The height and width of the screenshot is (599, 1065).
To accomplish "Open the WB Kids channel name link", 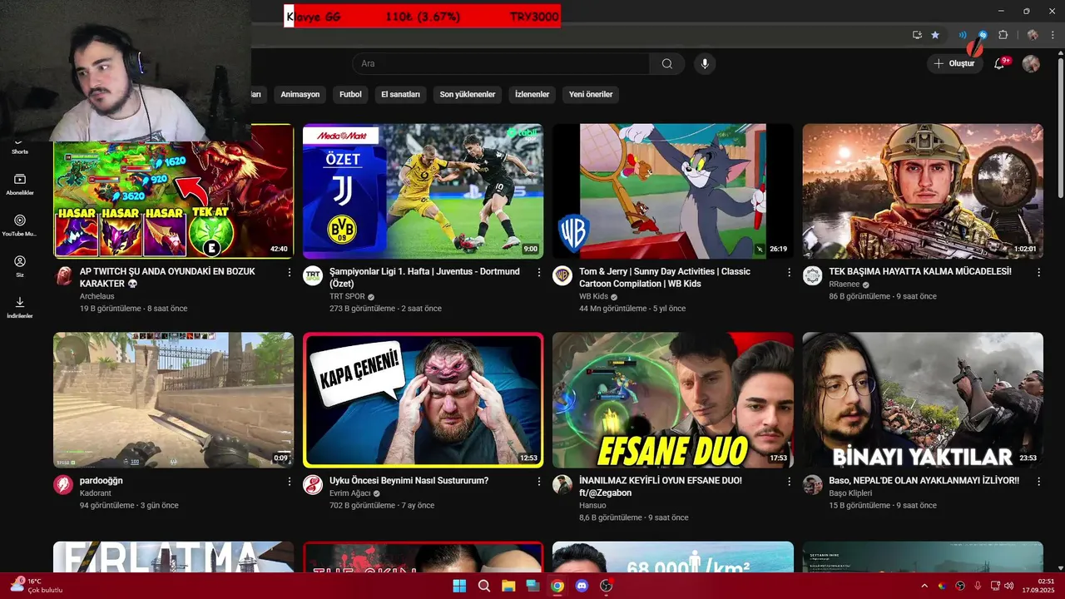I will [x=593, y=296].
